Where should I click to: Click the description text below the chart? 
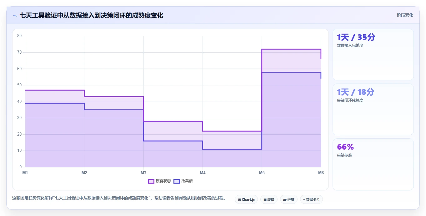(119, 198)
